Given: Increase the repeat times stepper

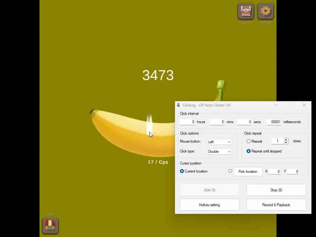Looking at the screenshot, I should coord(286,140).
